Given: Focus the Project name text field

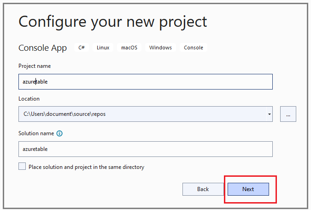Looking at the screenshot, I should (145, 82).
